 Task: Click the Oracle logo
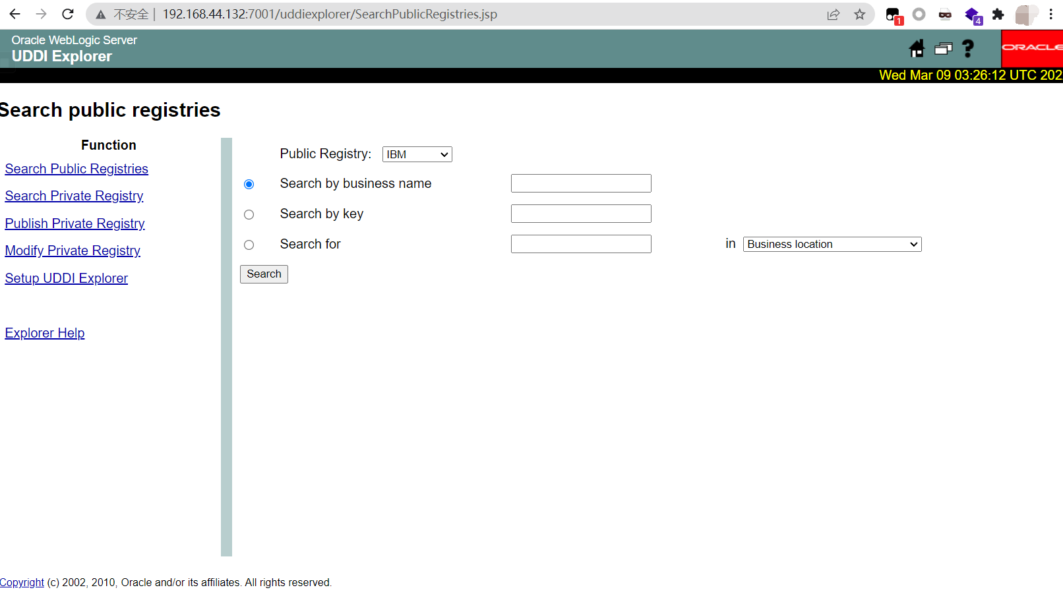click(1032, 47)
